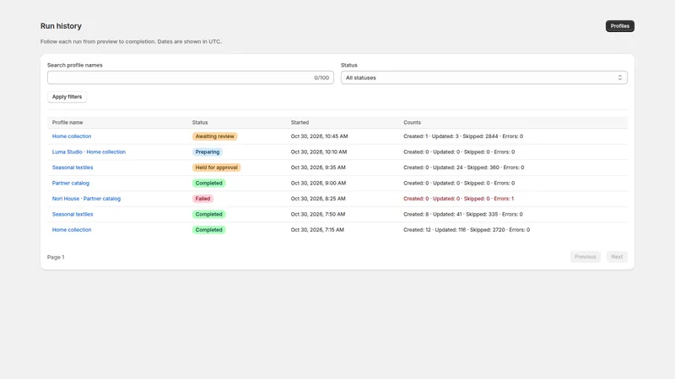The image size is (675, 379).
Task: Open Seasonal textiles run held for approval
Action: (73, 168)
